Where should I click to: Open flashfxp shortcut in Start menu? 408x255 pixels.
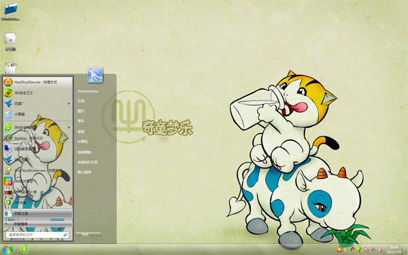(x=37, y=138)
